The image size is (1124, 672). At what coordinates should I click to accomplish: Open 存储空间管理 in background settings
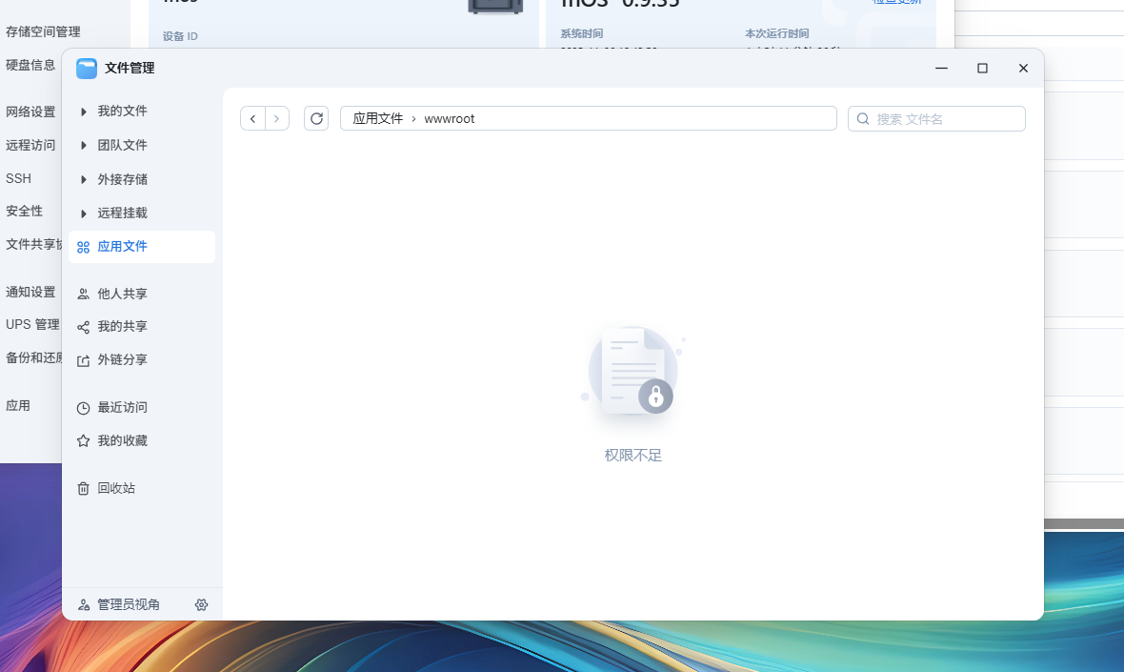point(43,31)
